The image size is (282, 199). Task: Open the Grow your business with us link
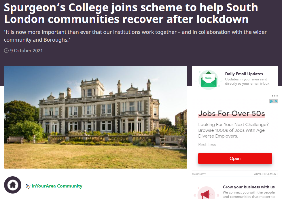(x=249, y=187)
